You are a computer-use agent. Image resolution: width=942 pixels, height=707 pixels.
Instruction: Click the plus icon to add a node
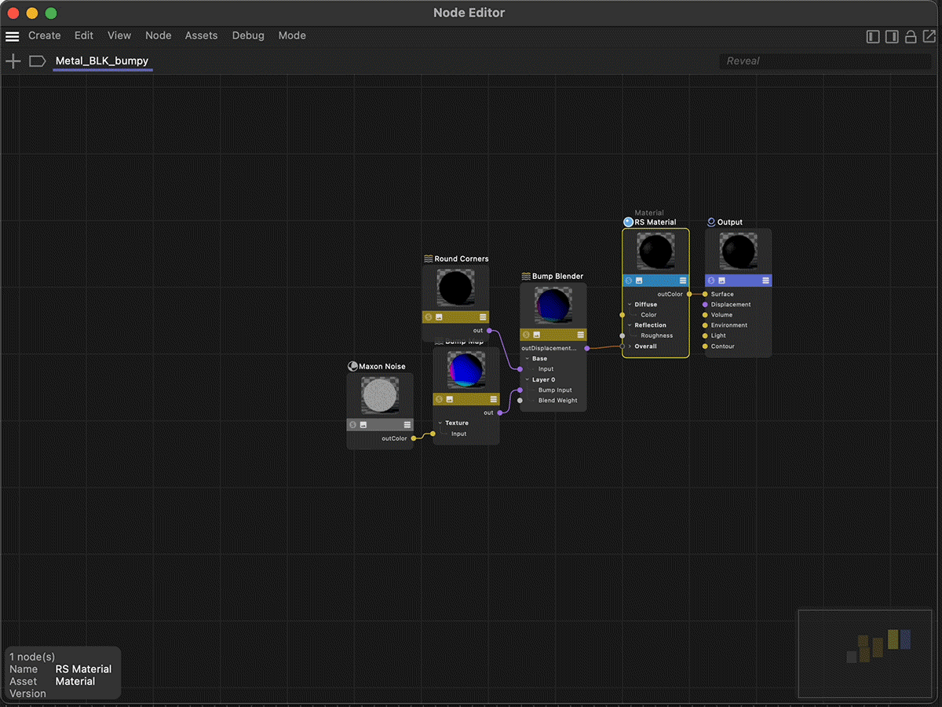point(13,61)
